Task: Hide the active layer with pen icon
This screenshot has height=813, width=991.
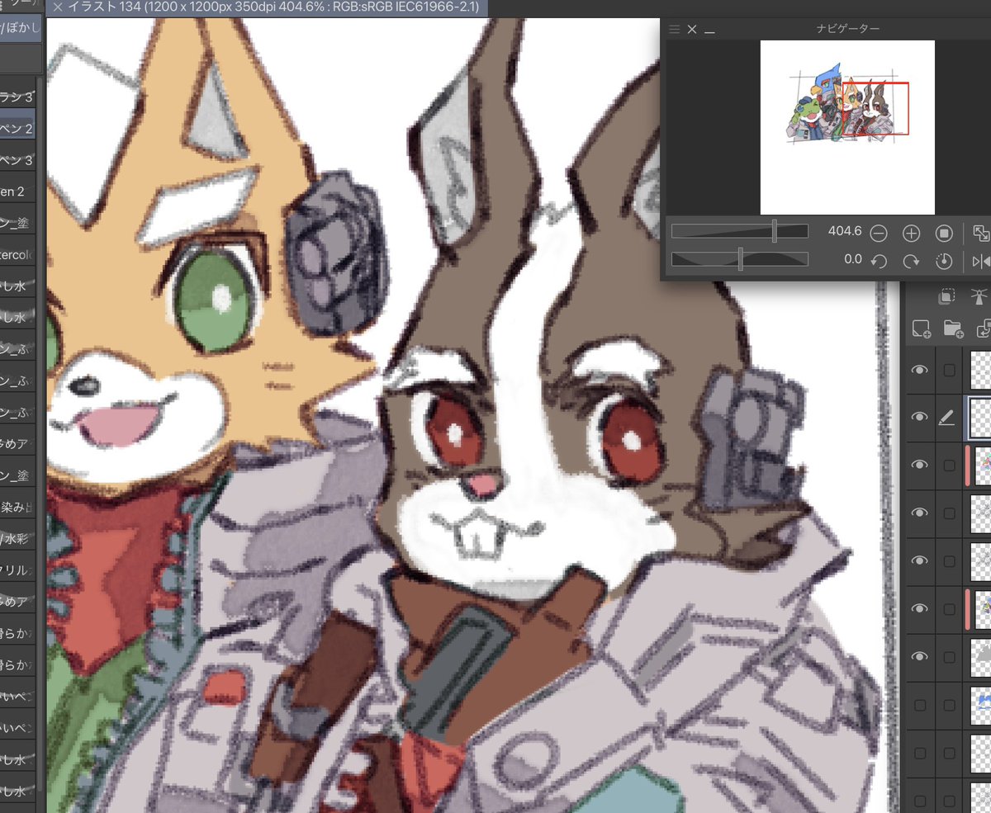Action: pyautogui.click(x=920, y=418)
